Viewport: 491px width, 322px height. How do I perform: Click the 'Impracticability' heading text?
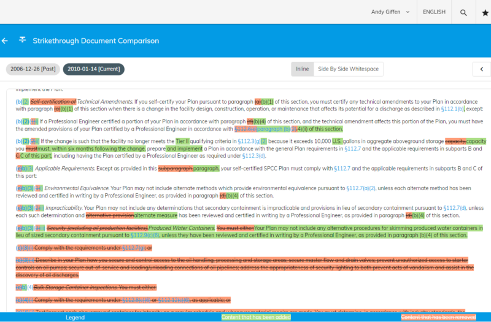64,208
